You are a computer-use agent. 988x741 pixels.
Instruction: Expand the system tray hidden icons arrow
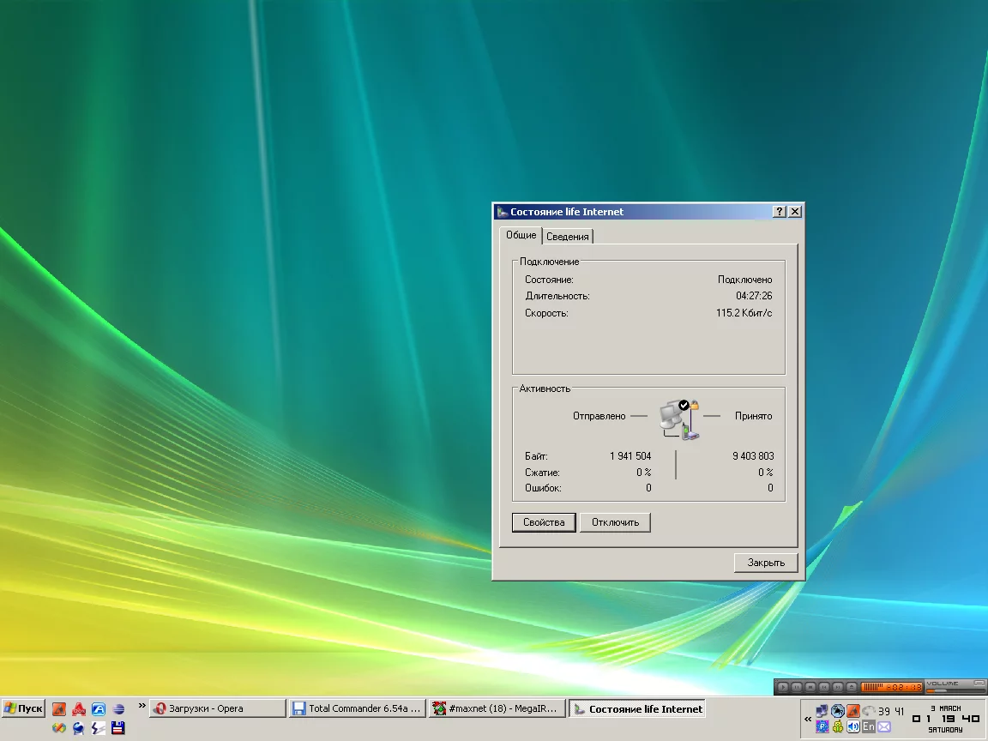808,719
